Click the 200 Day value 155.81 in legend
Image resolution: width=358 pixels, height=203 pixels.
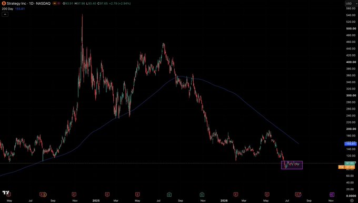pyautogui.click(x=20, y=9)
